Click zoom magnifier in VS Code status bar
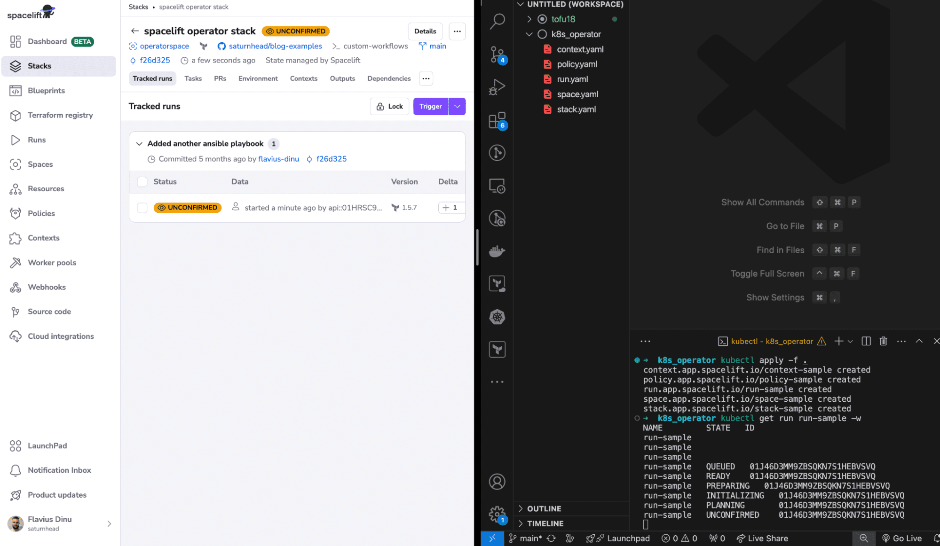Screen dimensions: 940x546 pos(864,538)
